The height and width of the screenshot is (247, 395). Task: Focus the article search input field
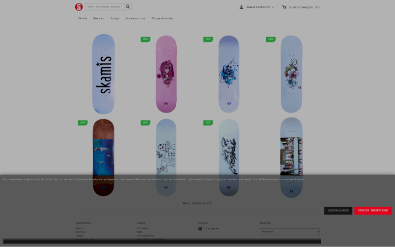105,7
